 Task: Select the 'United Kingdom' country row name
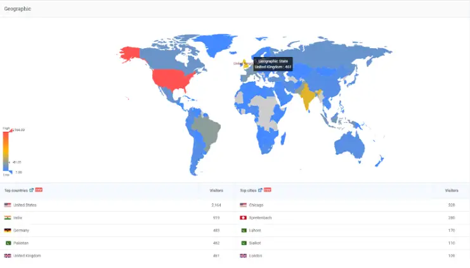coord(27,256)
